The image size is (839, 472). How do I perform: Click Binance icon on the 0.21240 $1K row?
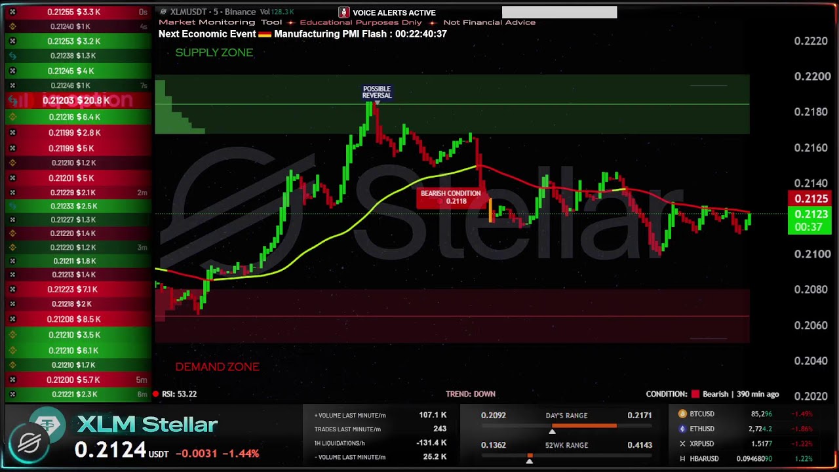12,26
